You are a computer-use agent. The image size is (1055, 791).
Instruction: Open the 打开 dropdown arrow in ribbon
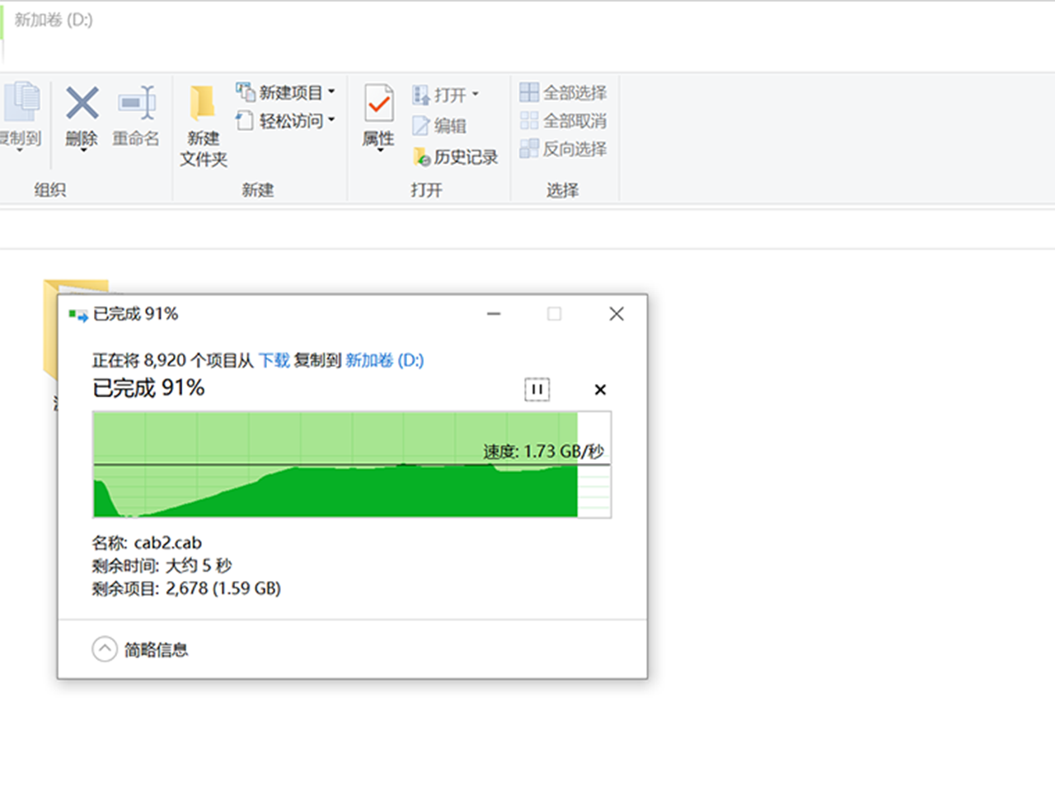pos(476,95)
